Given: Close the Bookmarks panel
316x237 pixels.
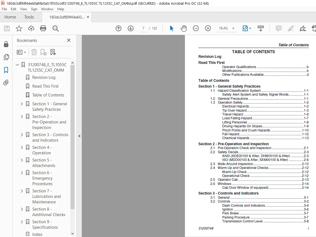Looking at the screenshot, I should point(69,40).
